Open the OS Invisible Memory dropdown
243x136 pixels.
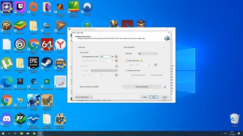pos(109,61)
